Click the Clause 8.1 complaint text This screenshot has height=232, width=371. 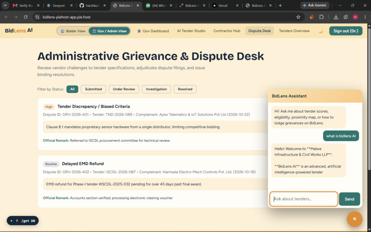(x=133, y=127)
